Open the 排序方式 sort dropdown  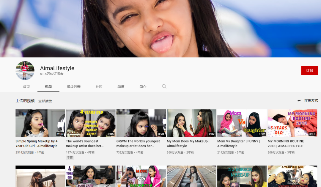point(308,100)
